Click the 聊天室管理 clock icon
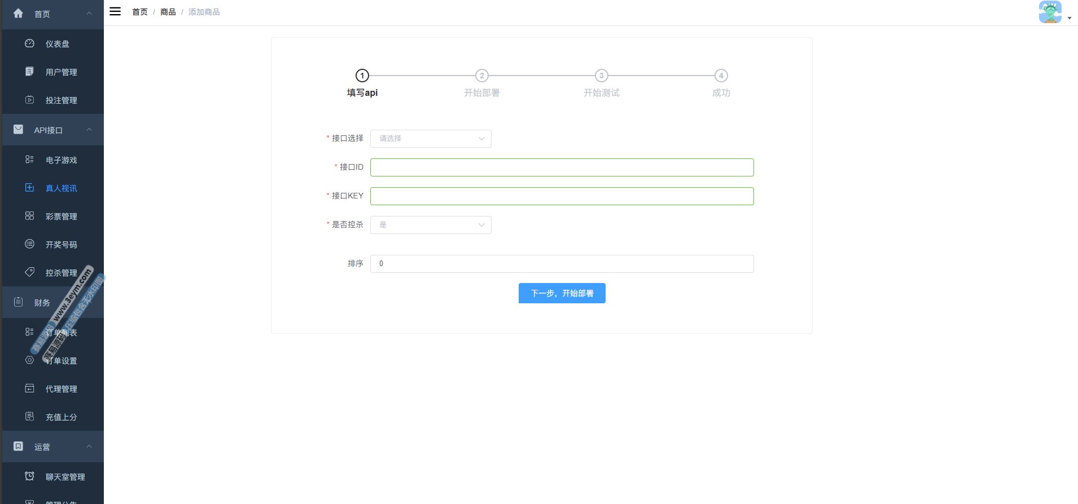1078x504 pixels. pyautogui.click(x=30, y=476)
